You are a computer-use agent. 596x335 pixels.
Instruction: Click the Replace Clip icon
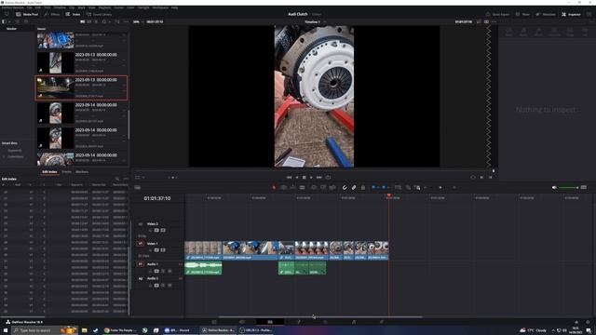click(x=332, y=187)
